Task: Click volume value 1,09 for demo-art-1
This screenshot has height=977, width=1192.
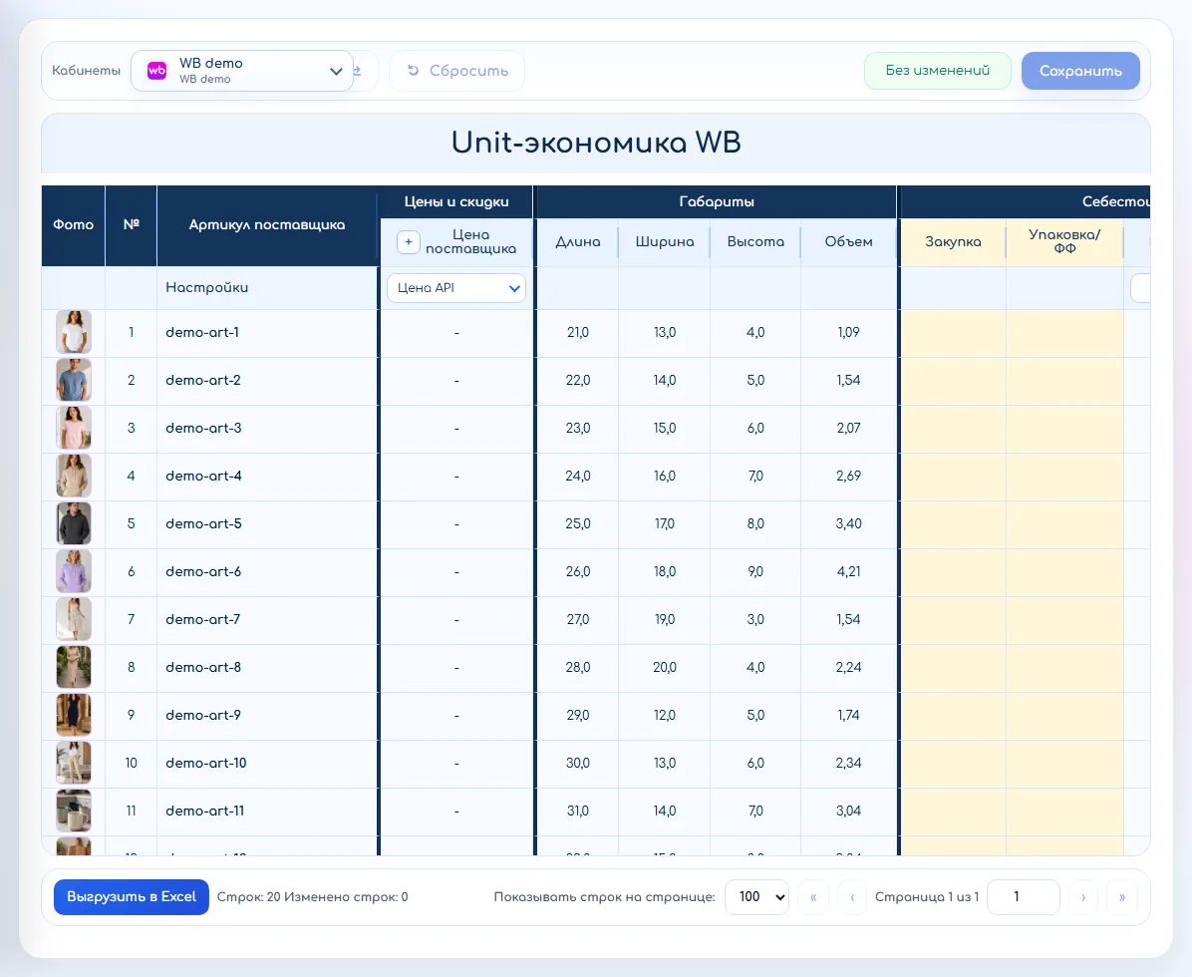Action: click(x=848, y=332)
